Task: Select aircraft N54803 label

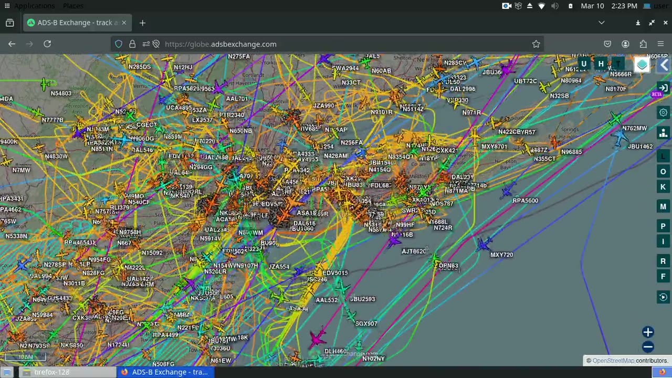Action: click(x=61, y=93)
